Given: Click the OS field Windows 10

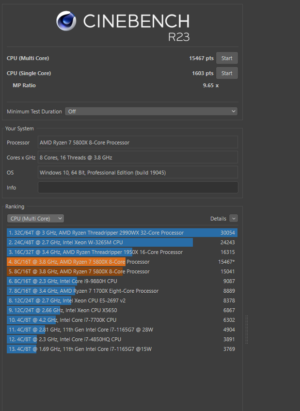Looking at the screenshot, I should point(138,173).
